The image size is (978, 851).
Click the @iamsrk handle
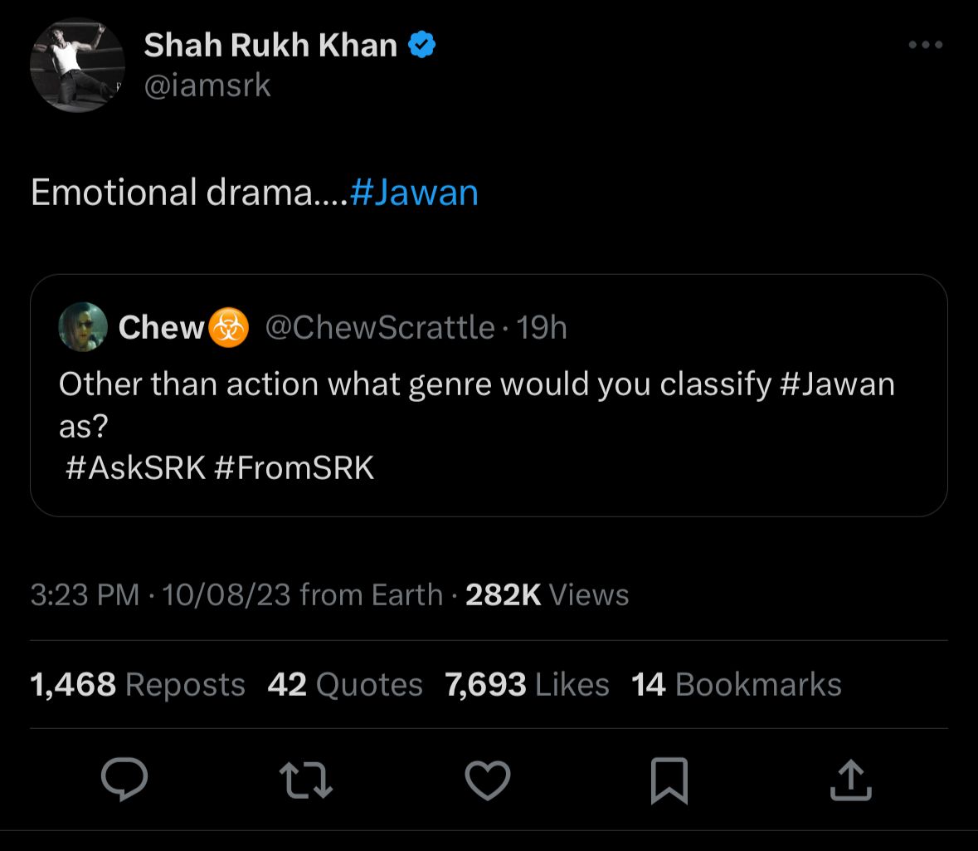(207, 86)
